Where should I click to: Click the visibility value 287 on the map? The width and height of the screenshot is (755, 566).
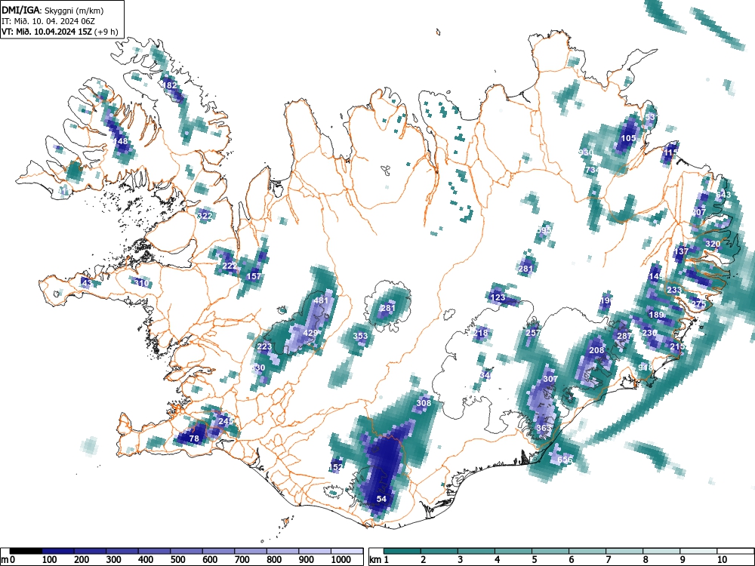click(x=624, y=336)
